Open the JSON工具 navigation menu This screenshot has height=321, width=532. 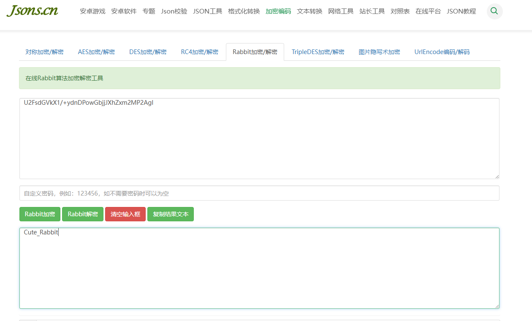[207, 11]
